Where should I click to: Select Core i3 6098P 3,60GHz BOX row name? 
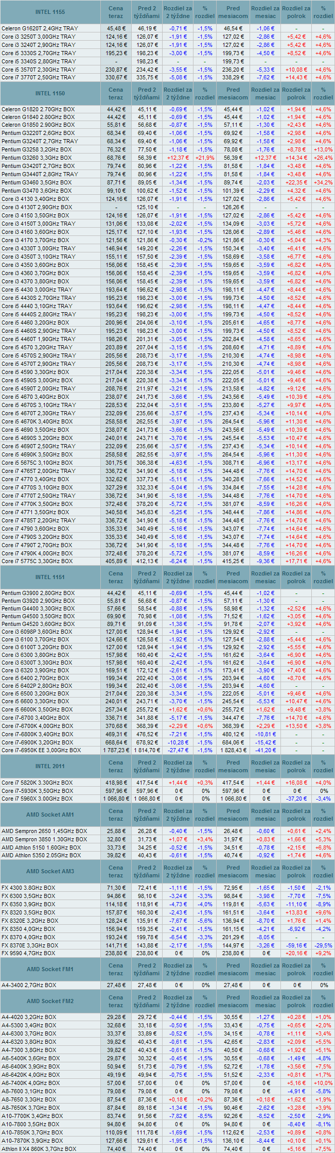(37, 632)
